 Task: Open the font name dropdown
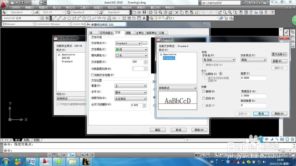(x=219, y=60)
